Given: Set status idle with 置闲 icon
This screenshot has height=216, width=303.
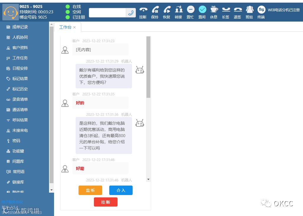Looking at the screenshot, I should [202, 9].
